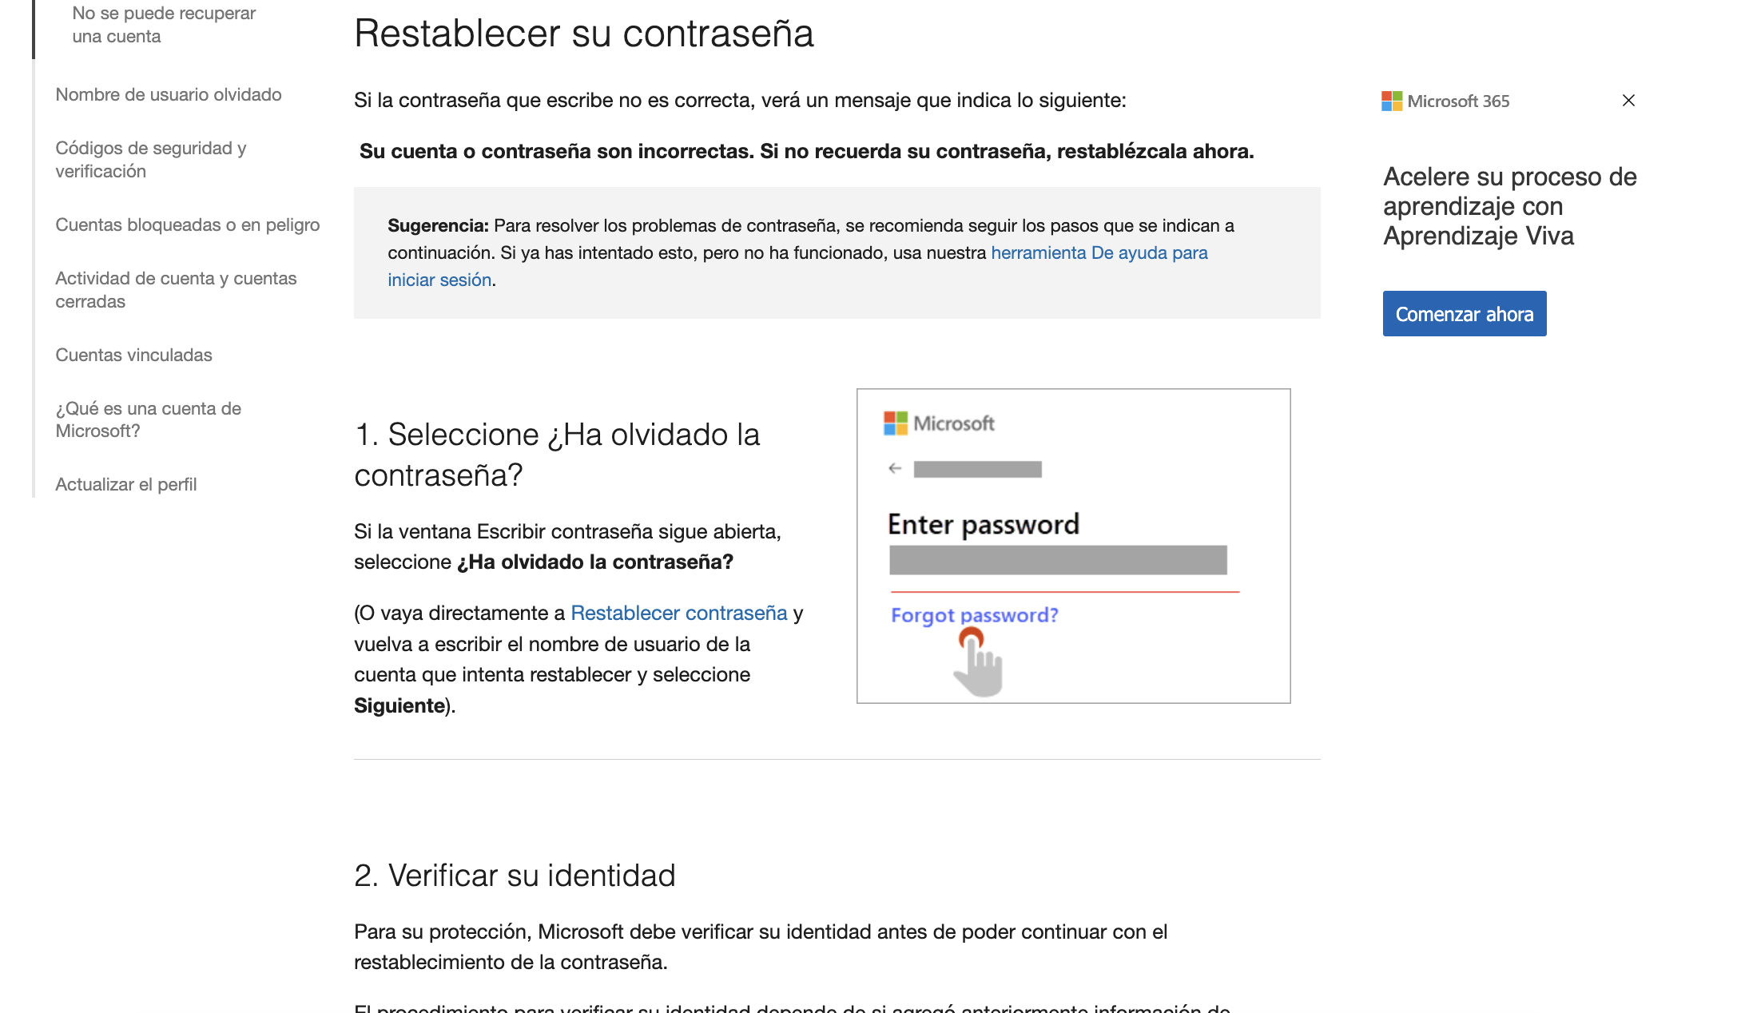Navigate to Cuentas vinculadas
Viewport: 1737px width, 1013px height.
[x=133, y=356]
